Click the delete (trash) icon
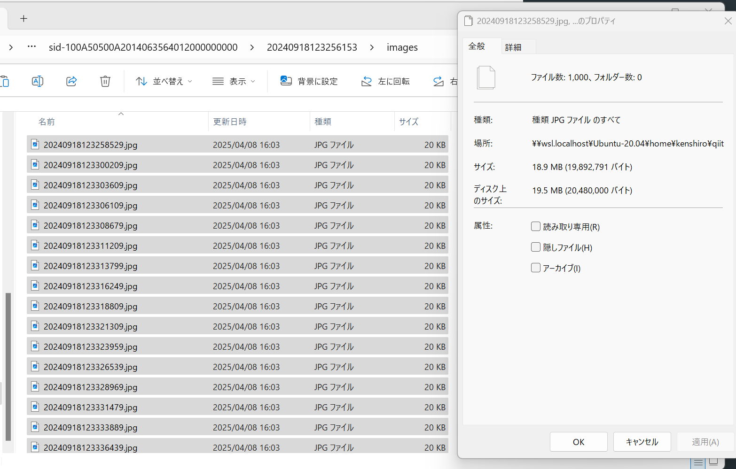736x469 pixels. click(x=105, y=81)
